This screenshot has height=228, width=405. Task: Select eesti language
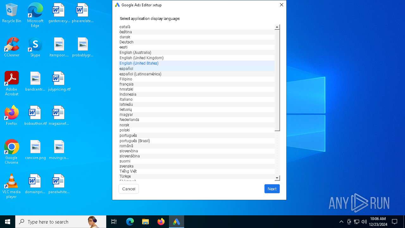(197, 47)
